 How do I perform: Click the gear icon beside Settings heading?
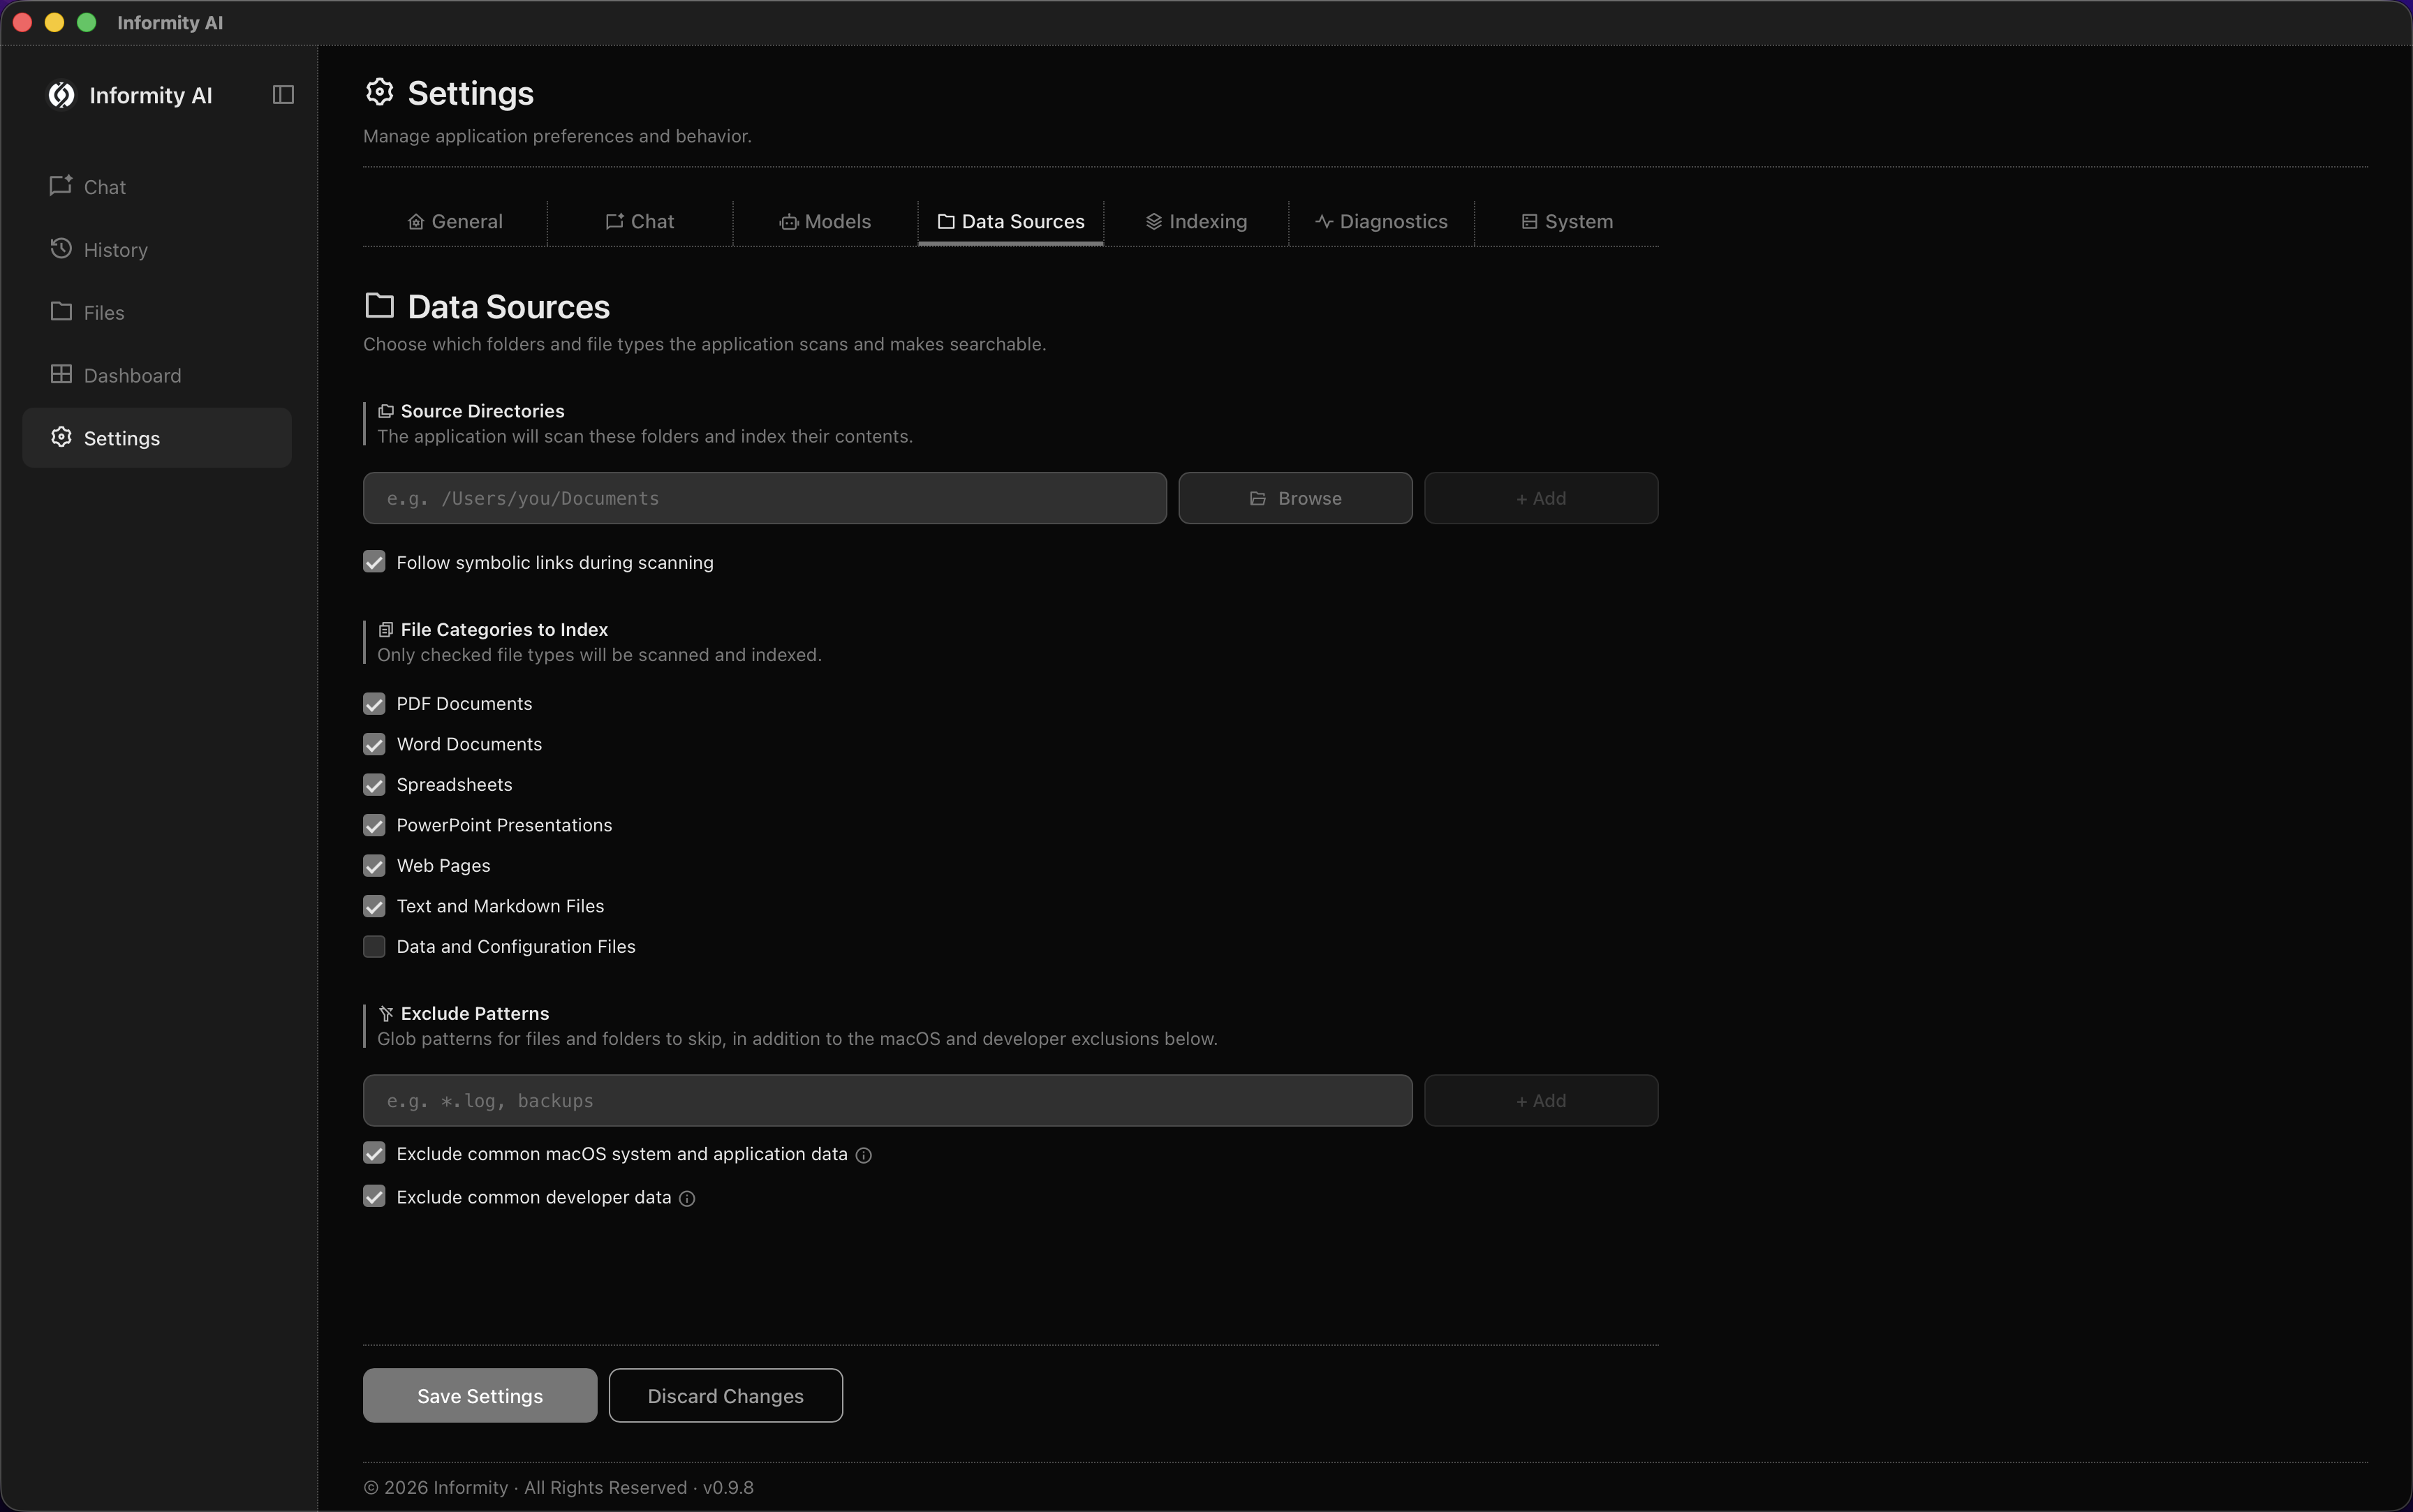coord(379,92)
